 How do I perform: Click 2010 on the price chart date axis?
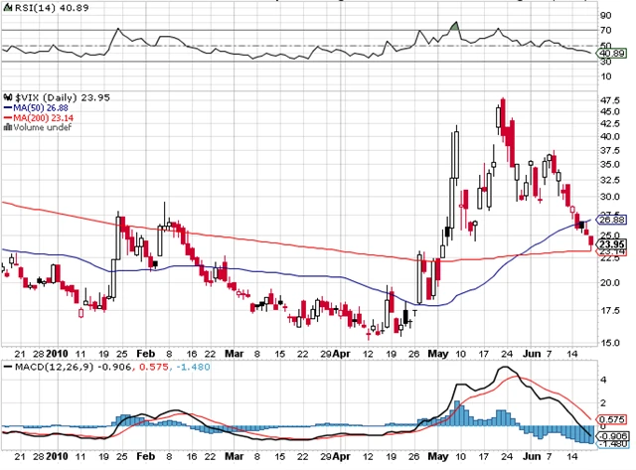tap(57, 354)
